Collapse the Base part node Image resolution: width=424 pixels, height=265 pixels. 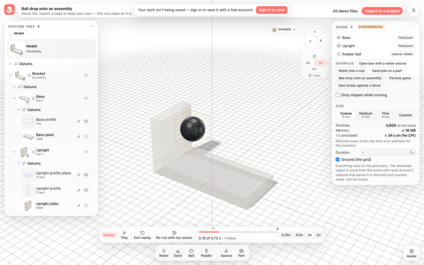(x=14, y=98)
